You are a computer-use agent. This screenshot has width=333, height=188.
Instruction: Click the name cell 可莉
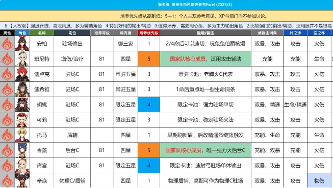click(x=42, y=120)
